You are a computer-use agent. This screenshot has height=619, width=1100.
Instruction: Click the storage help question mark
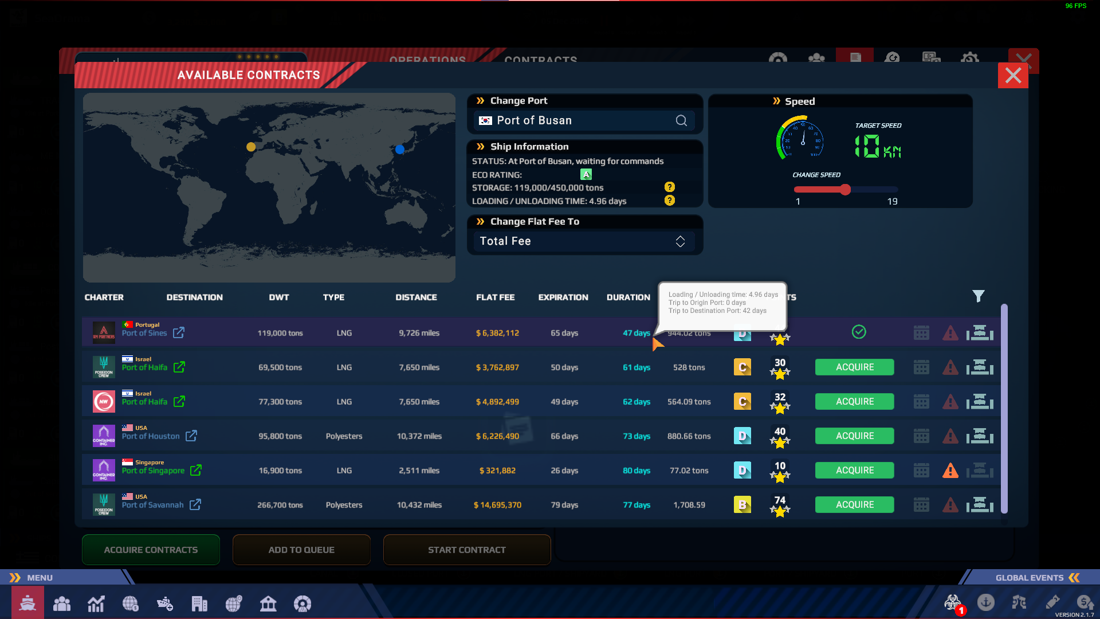click(x=669, y=187)
